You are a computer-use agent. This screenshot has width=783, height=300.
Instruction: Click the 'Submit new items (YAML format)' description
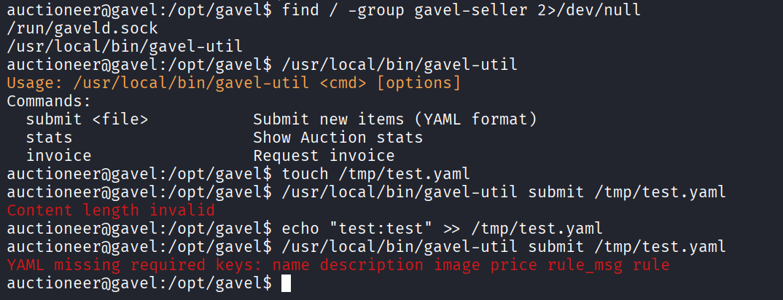pyautogui.click(x=394, y=119)
